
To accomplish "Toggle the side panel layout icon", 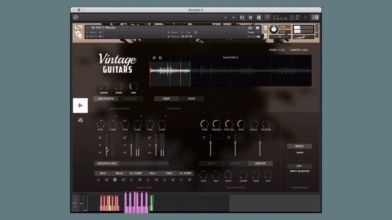I will (x=315, y=17).
